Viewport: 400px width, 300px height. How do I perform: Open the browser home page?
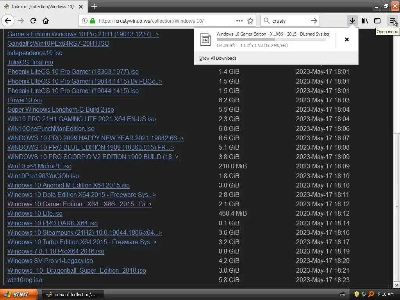click(46, 21)
